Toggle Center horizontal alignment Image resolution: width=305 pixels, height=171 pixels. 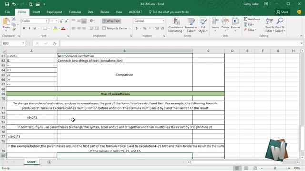coord(79,28)
